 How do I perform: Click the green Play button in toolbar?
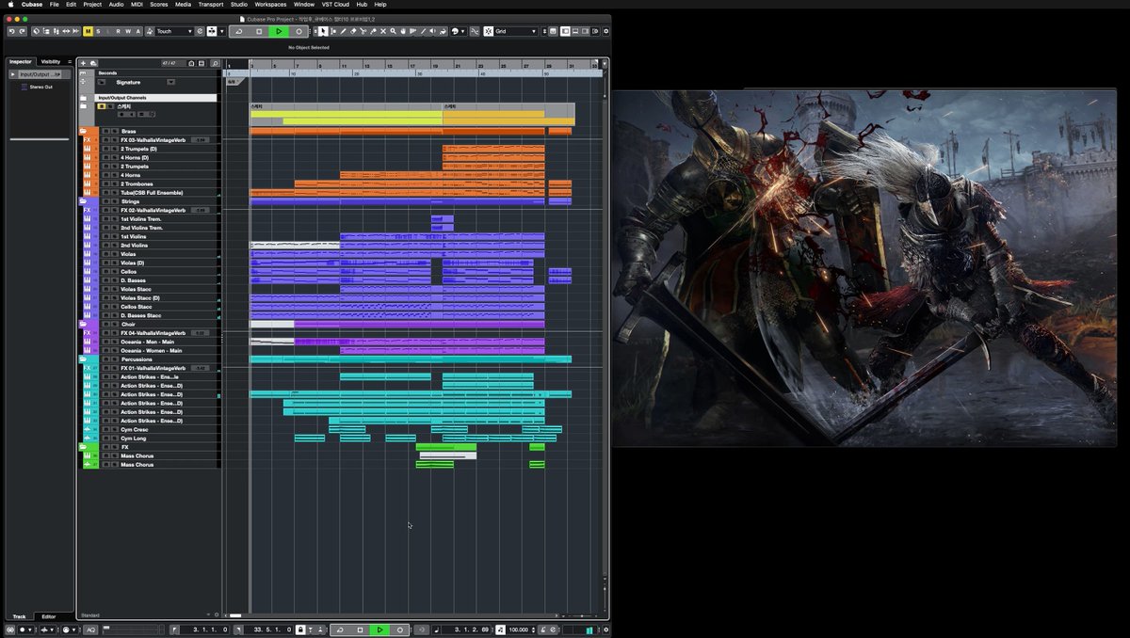coord(279,31)
